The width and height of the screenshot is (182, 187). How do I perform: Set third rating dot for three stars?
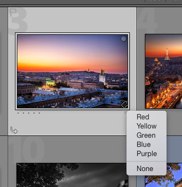pos(29,113)
